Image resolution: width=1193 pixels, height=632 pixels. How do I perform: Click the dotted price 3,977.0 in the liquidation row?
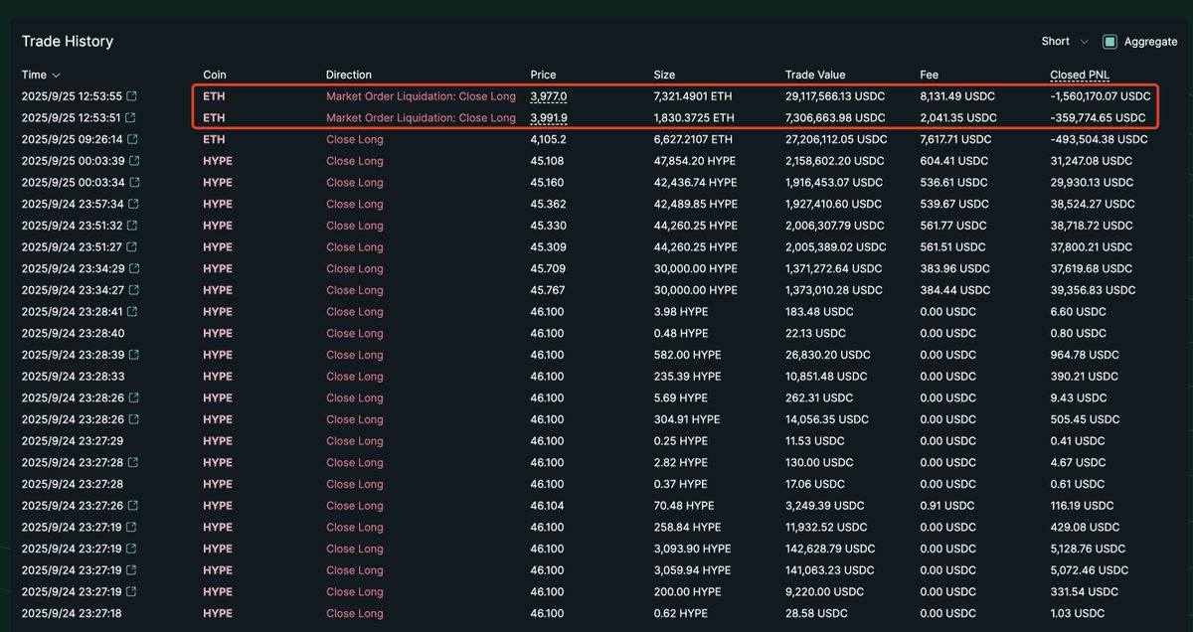click(550, 96)
